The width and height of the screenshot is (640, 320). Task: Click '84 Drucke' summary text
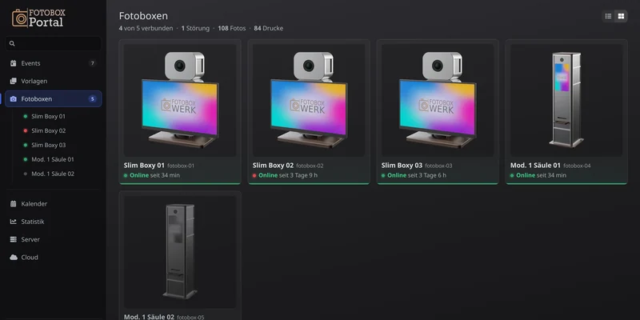[269, 28]
